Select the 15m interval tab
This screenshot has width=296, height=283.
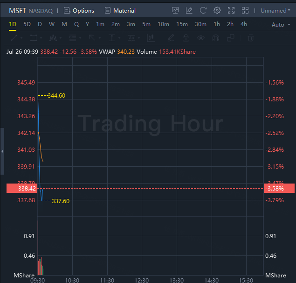(182, 24)
